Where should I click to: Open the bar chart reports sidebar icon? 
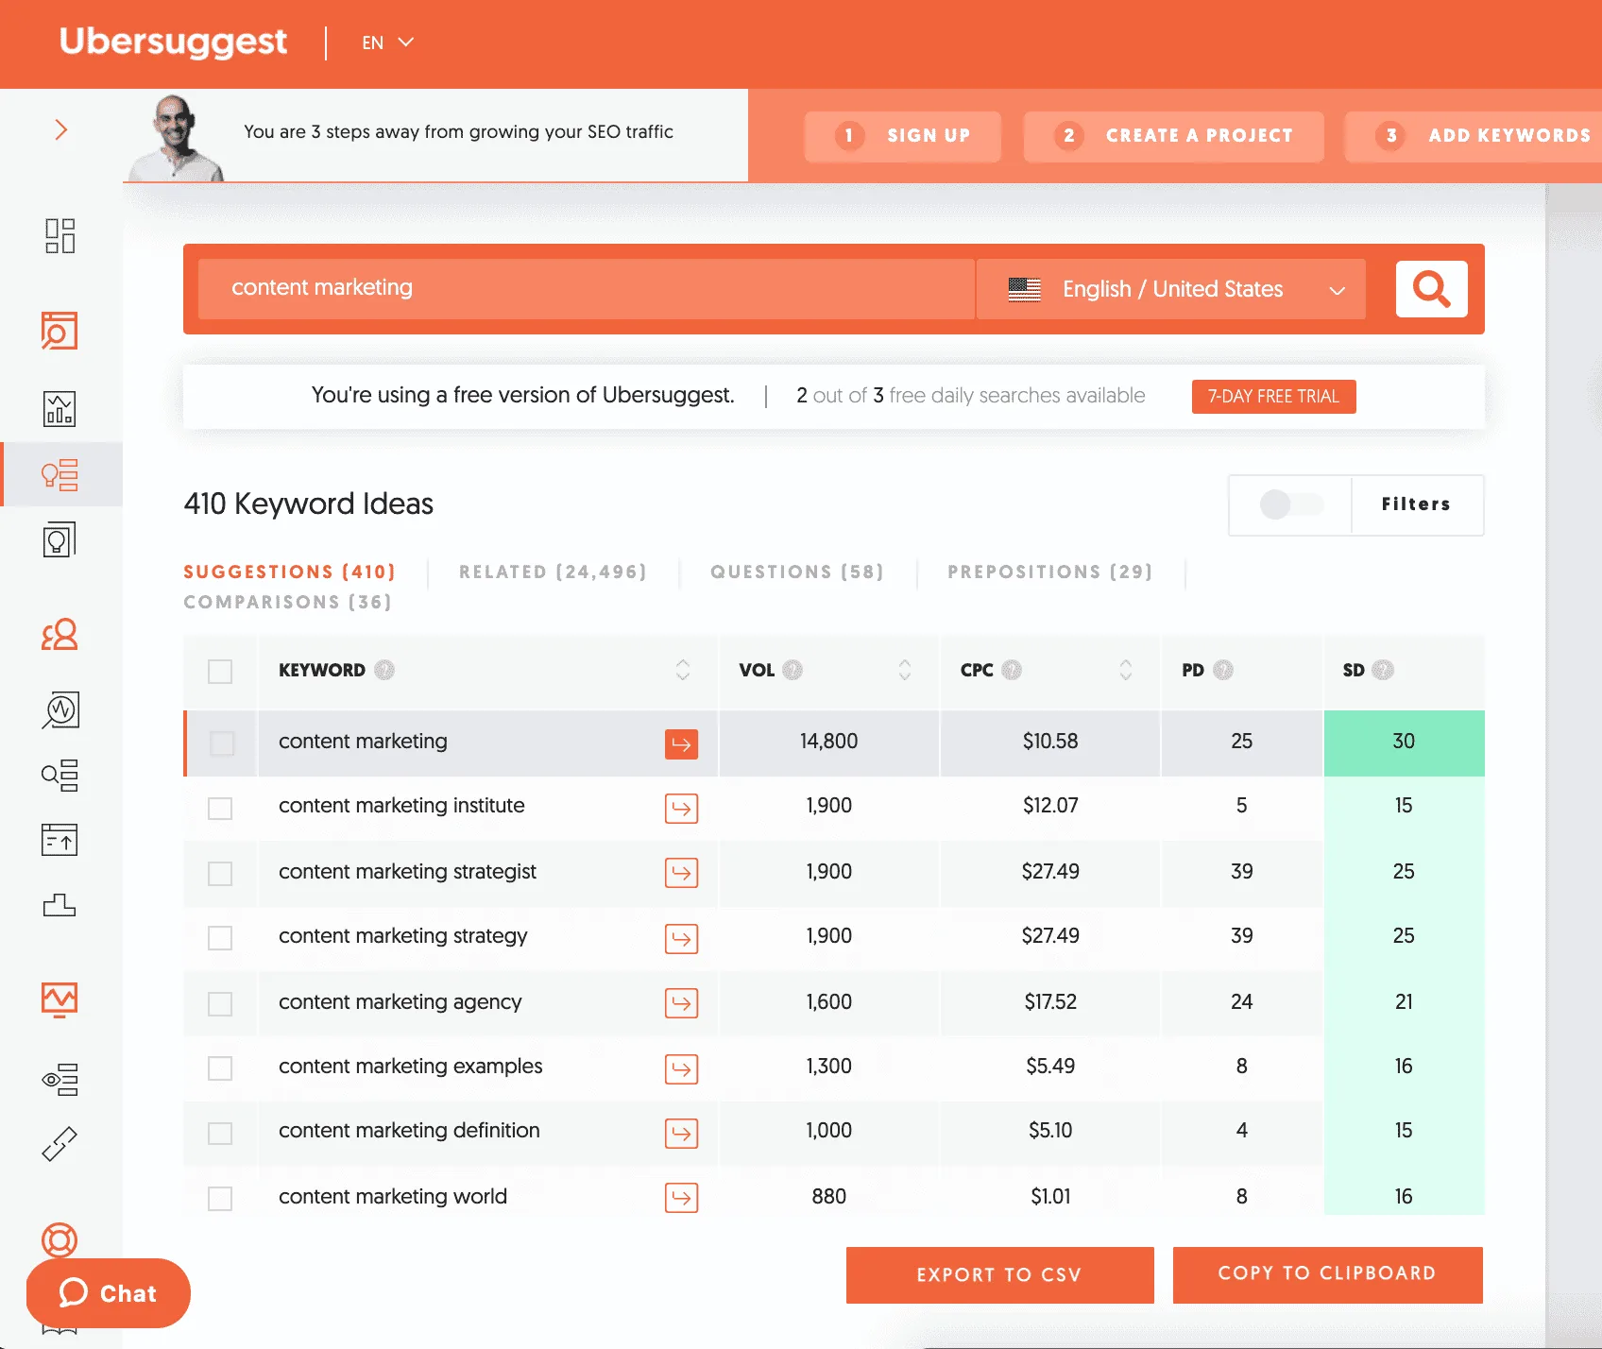(60, 409)
